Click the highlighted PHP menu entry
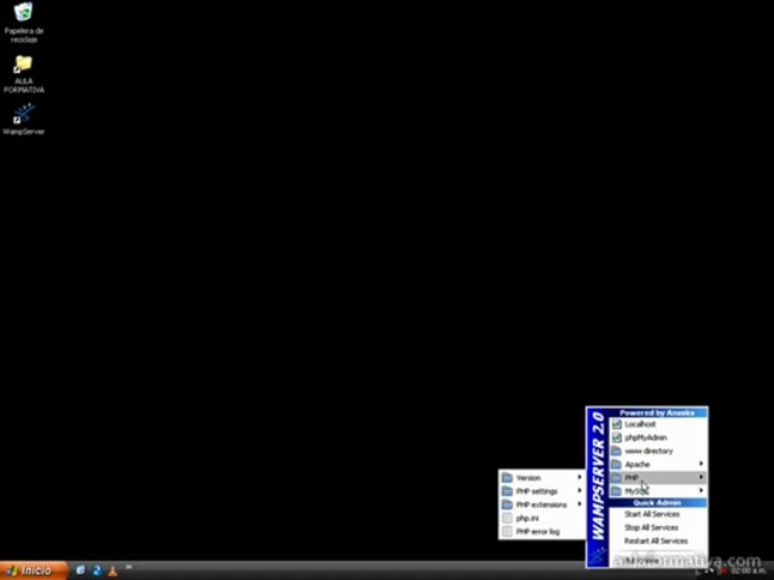This screenshot has height=580, width=774. pyautogui.click(x=659, y=478)
